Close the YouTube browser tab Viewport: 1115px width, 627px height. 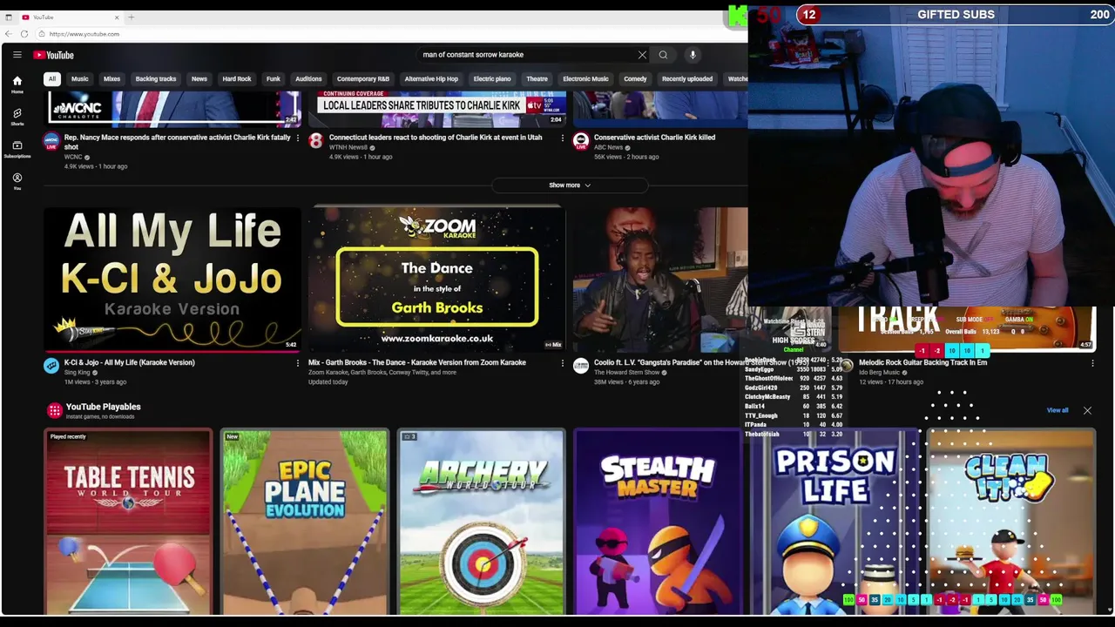coord(117,17)
